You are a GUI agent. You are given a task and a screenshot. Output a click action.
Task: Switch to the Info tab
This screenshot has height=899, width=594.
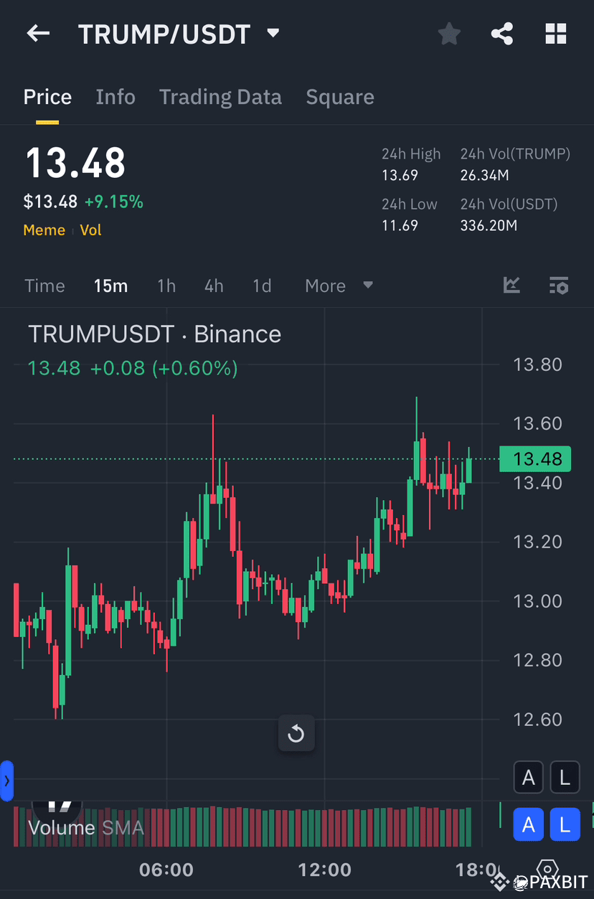(x=115, y=97)
